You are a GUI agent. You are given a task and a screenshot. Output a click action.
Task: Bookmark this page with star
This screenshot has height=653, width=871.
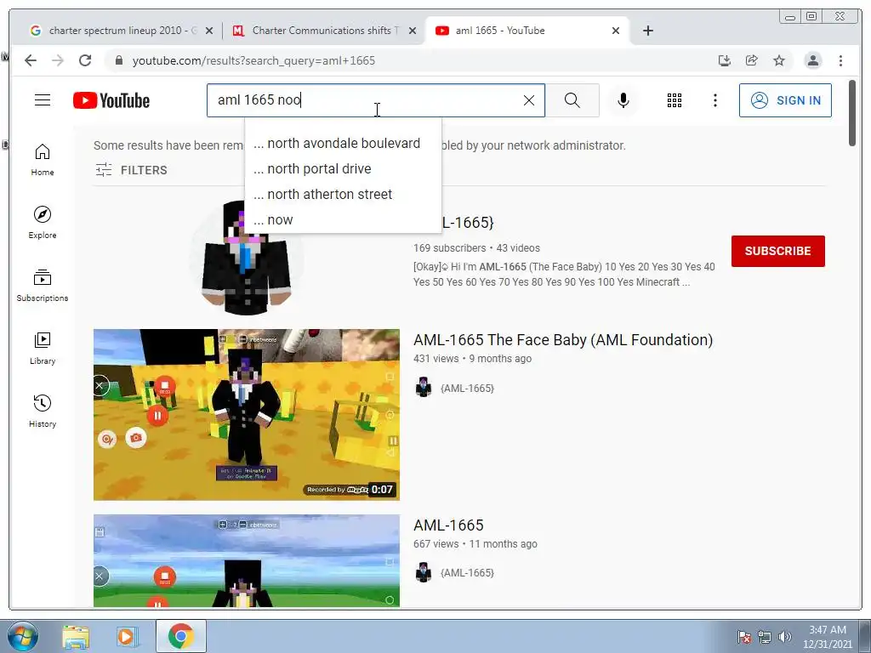[x=779, y=60]
